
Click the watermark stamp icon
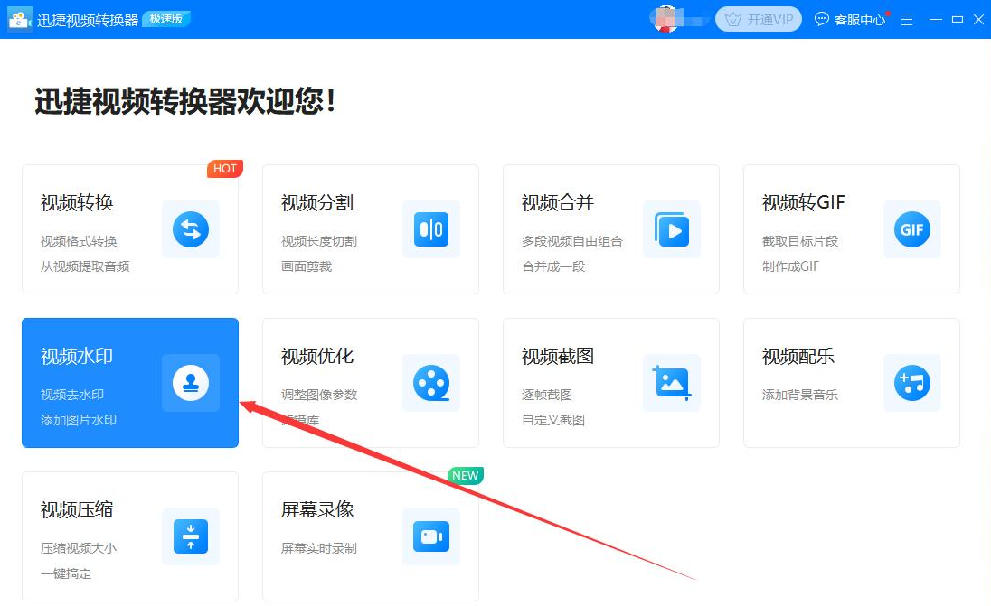191,383
